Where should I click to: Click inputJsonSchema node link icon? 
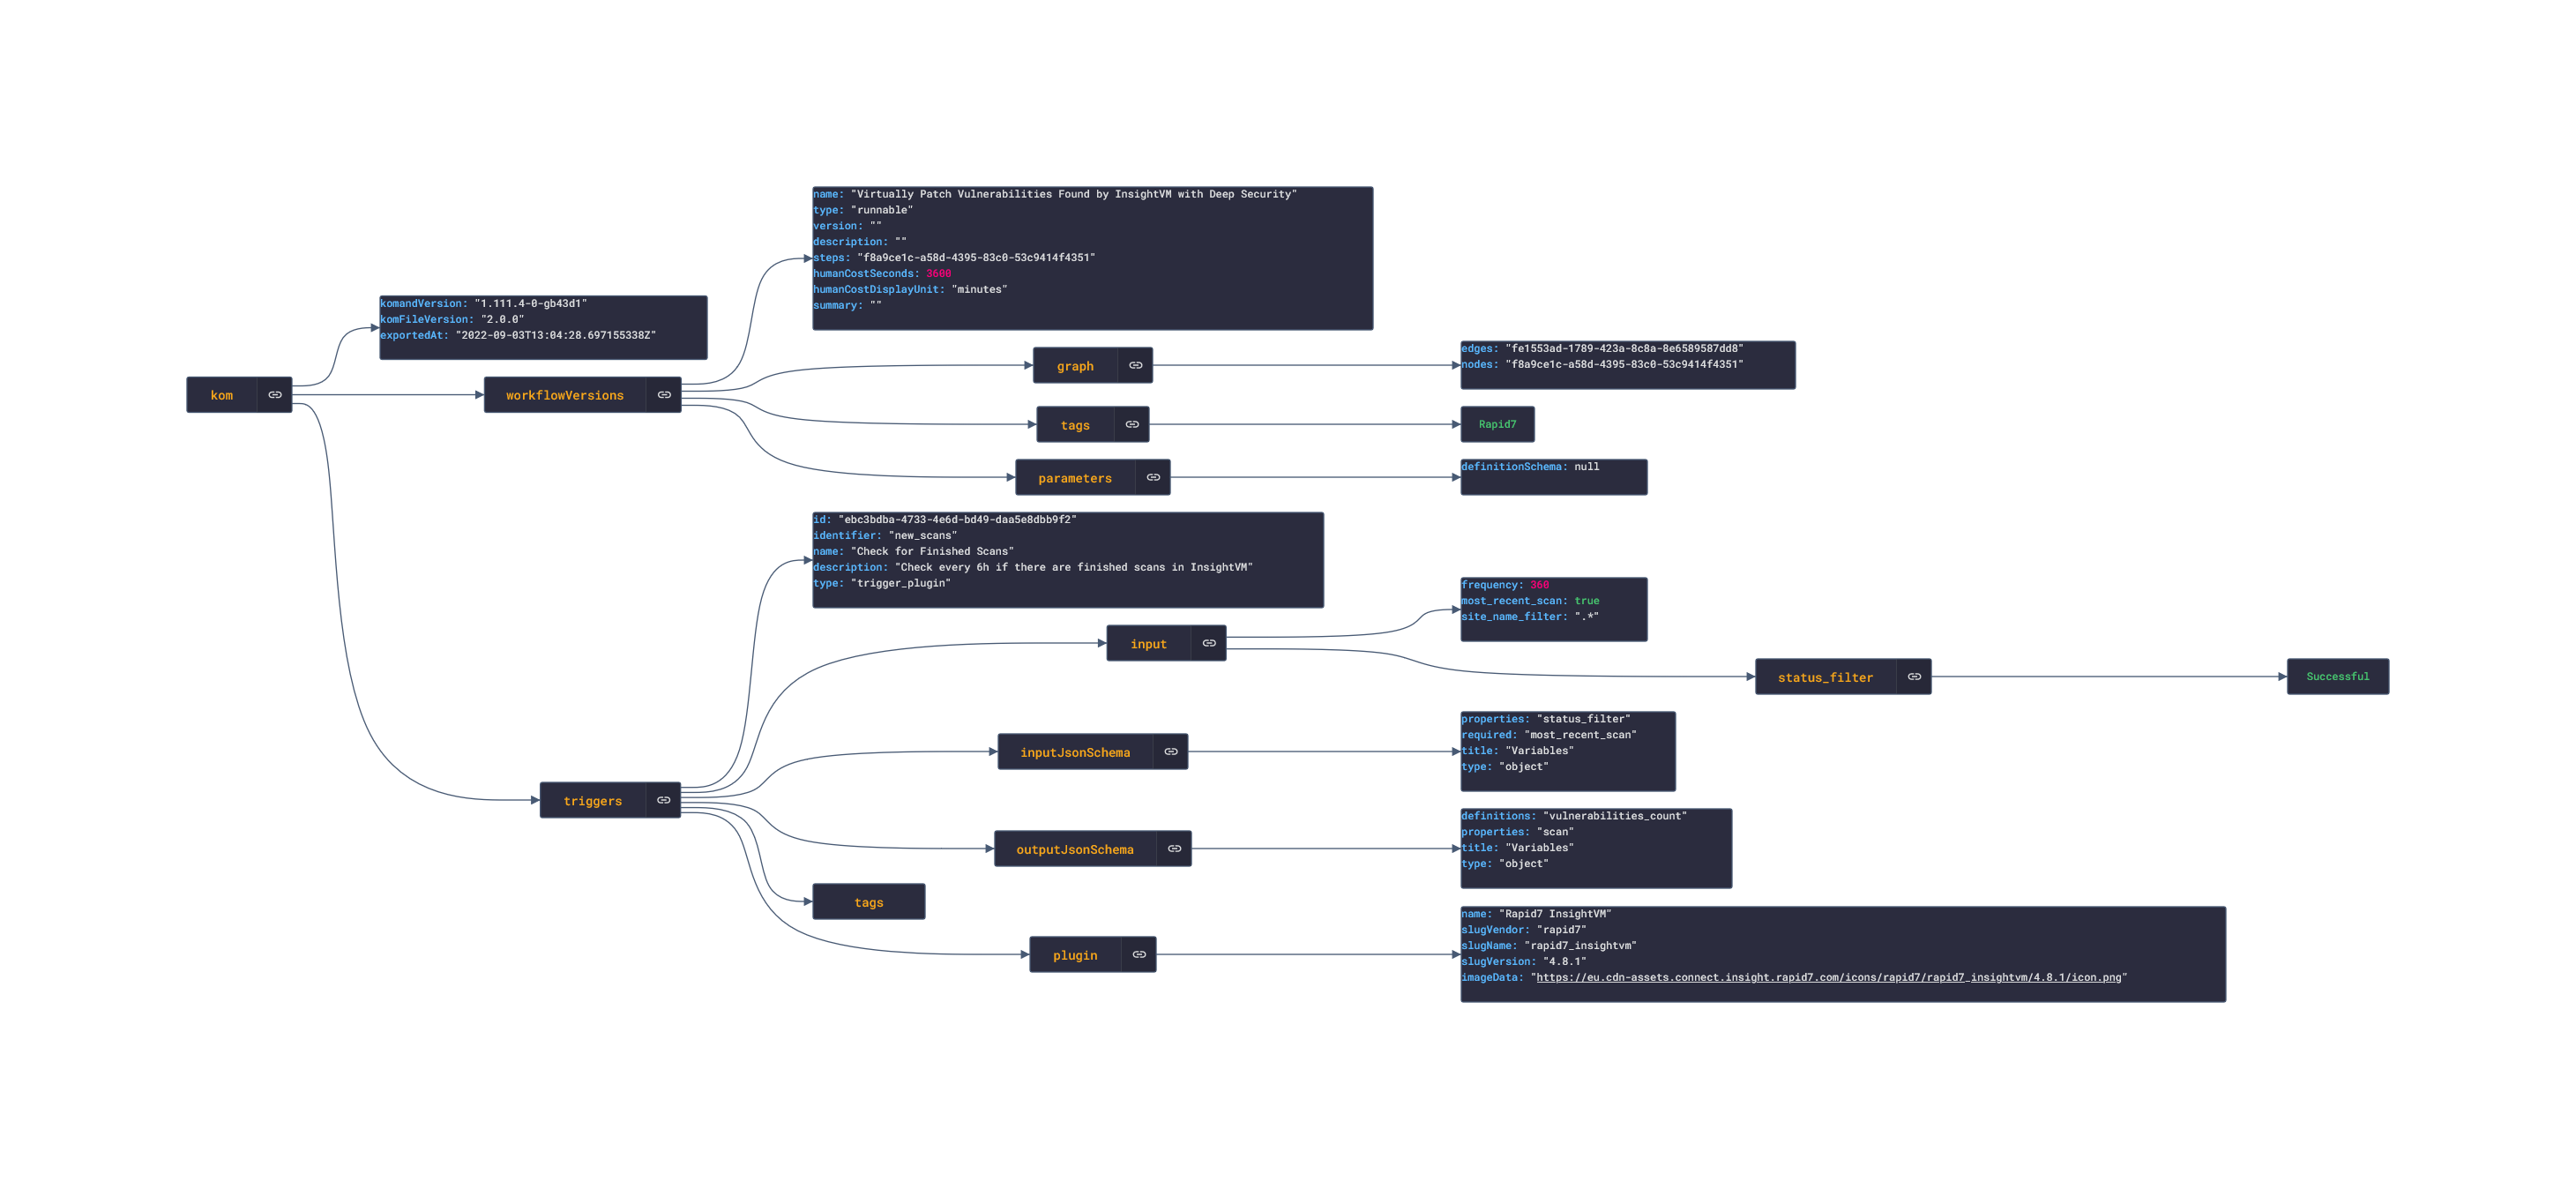point(1171,752)
